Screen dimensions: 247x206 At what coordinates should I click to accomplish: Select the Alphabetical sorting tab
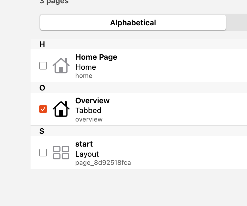point(133,23)
